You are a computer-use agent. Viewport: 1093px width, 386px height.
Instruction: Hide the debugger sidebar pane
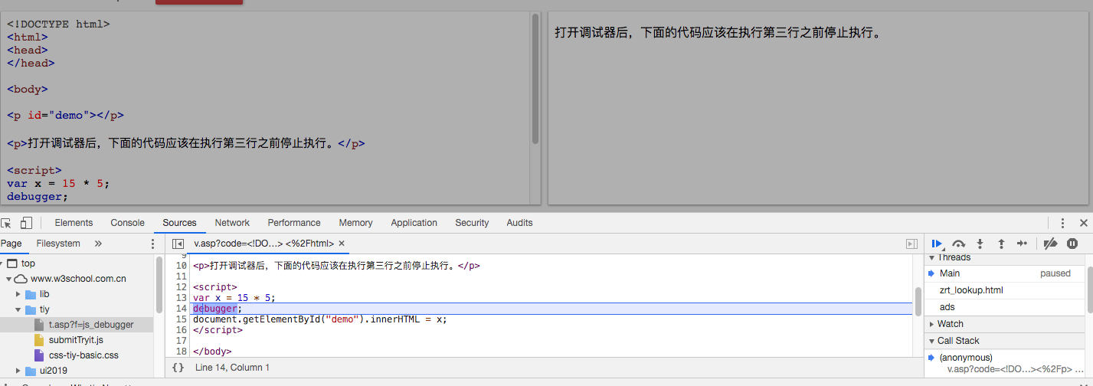(x=911, y=244)
